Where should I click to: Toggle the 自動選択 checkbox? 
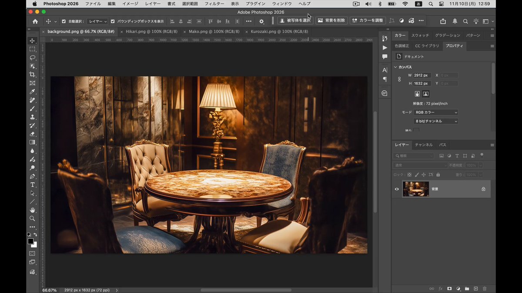coord(64,21)
